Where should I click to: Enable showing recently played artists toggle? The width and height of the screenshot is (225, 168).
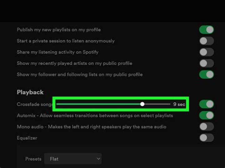207,64
